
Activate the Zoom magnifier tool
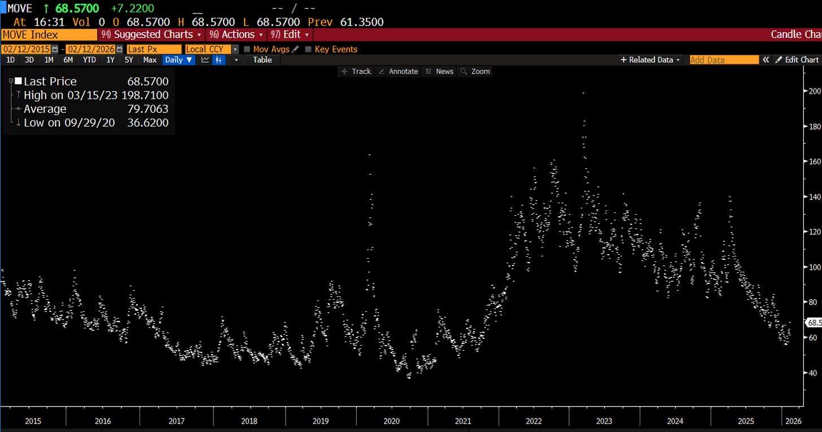(x=475, y=71)
